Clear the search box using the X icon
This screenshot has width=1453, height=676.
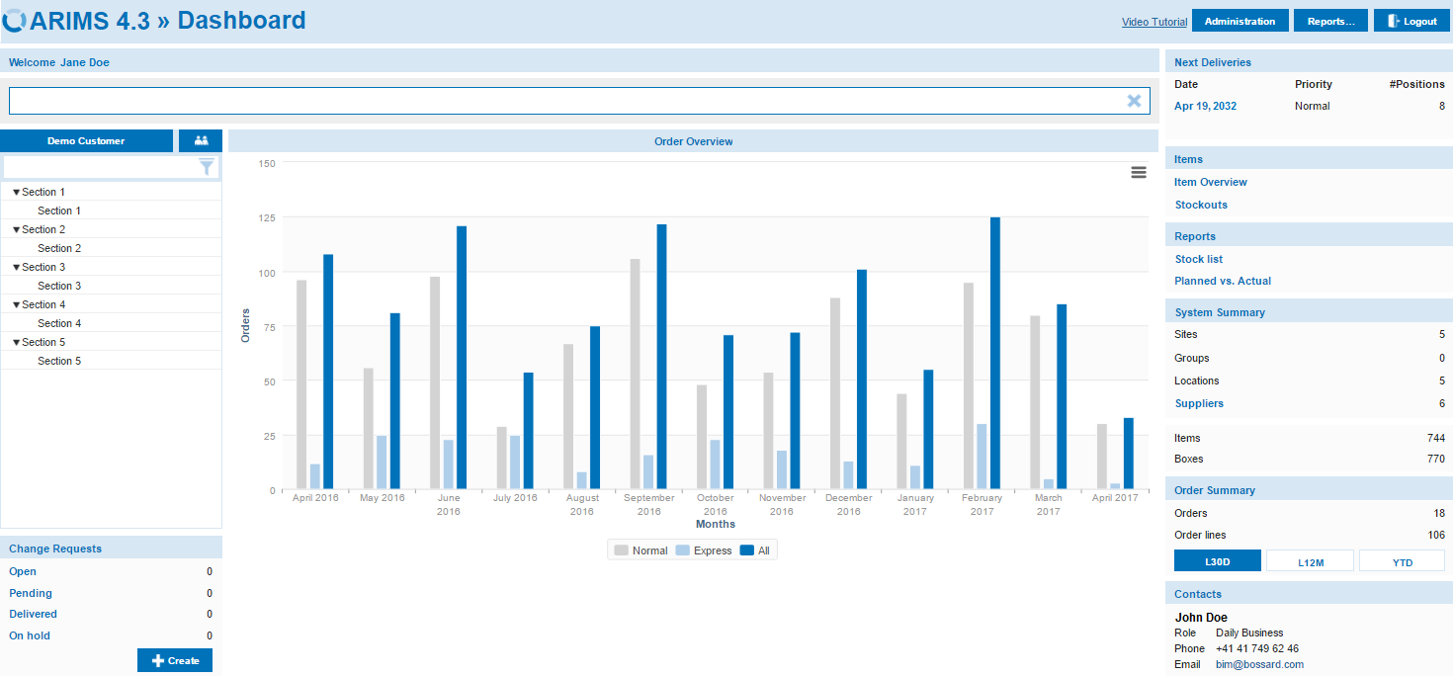[x=1134, y=100]
